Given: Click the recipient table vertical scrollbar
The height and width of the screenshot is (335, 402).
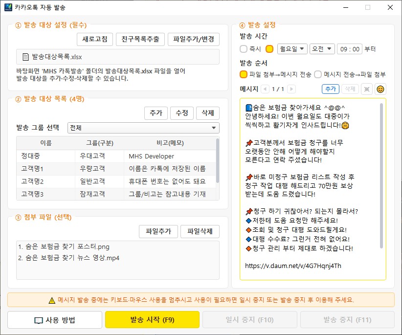Looking at the screenshot, I should [218, 160].
